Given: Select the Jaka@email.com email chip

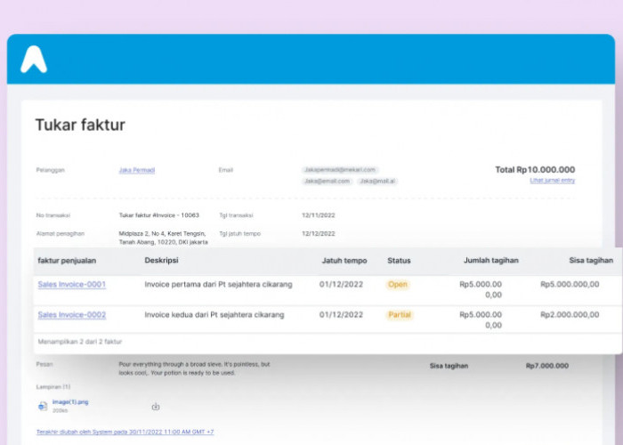Looking at the screenshot, I should pos(327,181).
